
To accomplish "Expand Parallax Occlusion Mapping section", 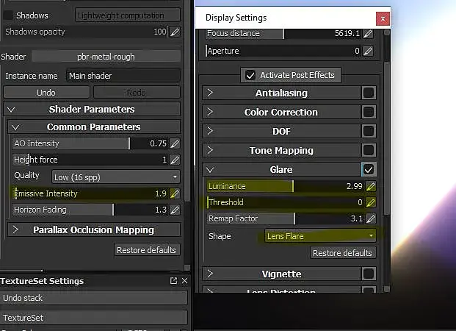I will pyautogui.click(x=15, y=230).
